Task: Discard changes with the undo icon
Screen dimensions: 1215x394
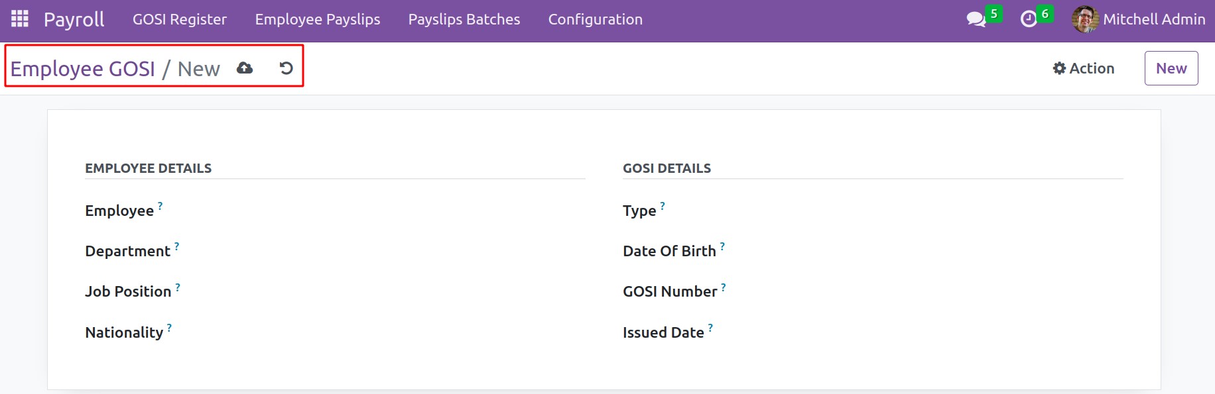Action: tap(286, 68)
